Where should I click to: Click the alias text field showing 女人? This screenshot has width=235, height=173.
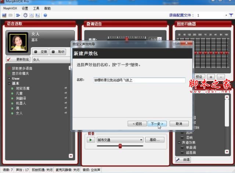51,60
